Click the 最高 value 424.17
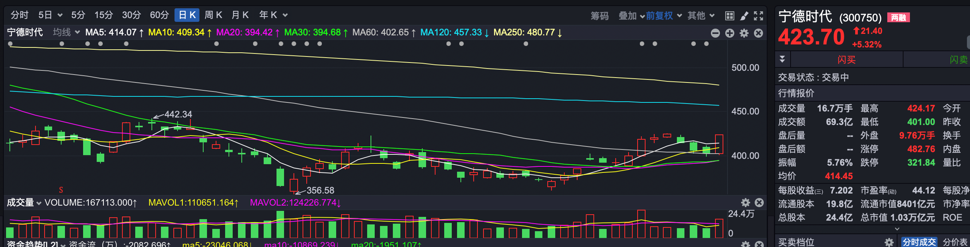 pos(921,108)
